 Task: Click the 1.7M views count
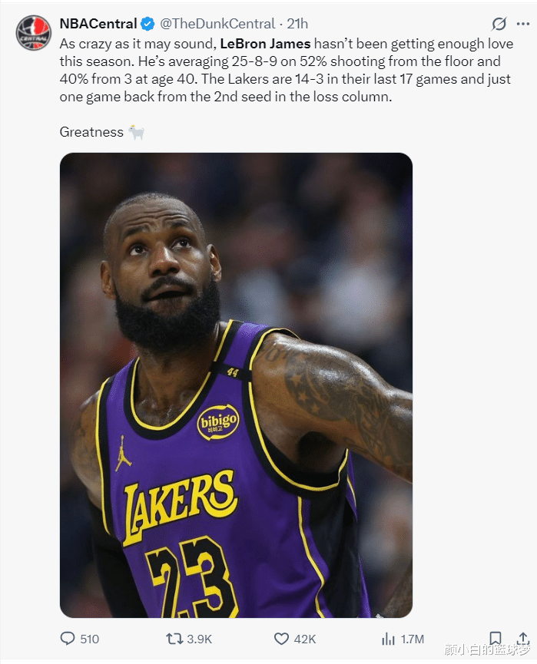[x=413, y=639]
